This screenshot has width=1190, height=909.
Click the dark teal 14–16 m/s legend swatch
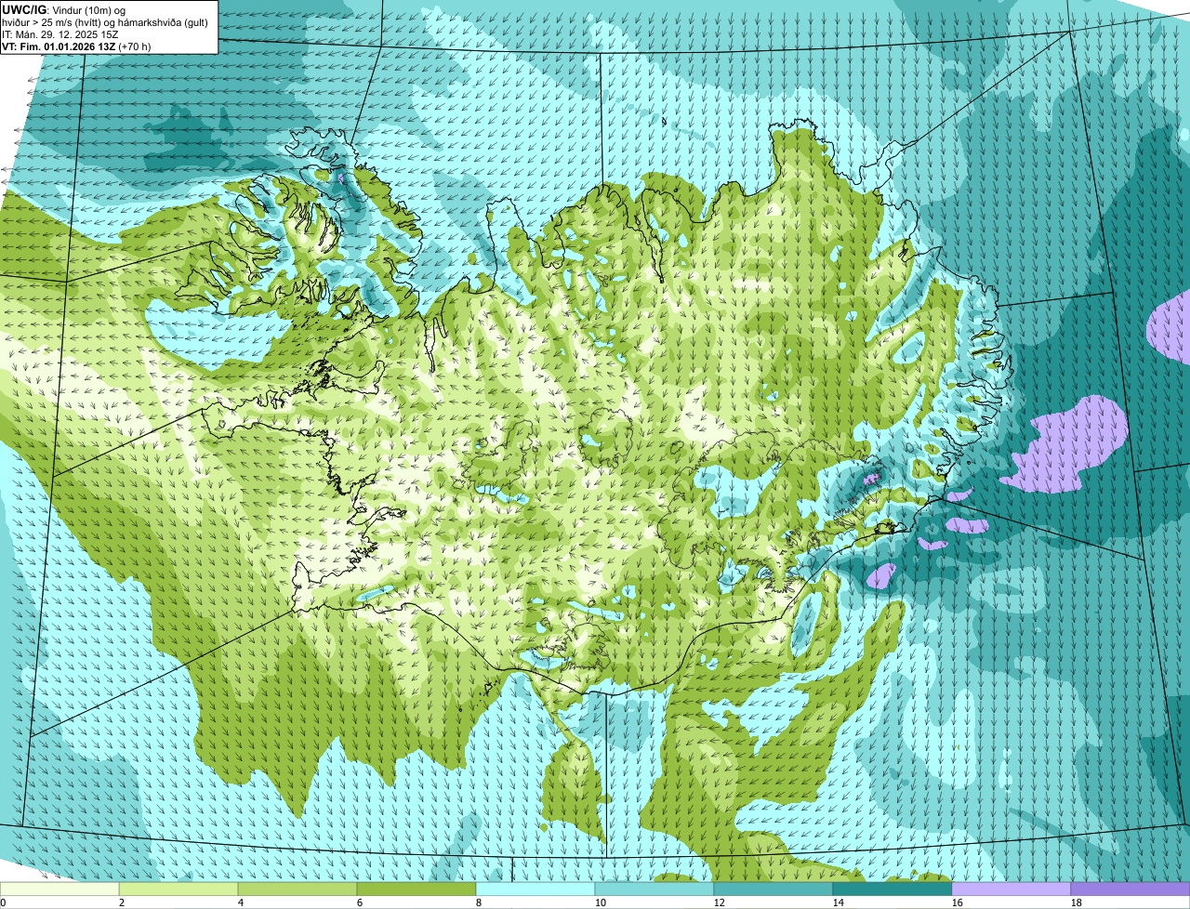[892, 889]
